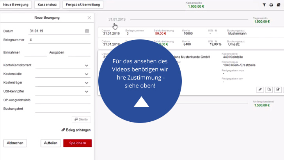Screen dimensions: 284x160
Task: Open the calendar picker next to Datum
Action: 87,31
